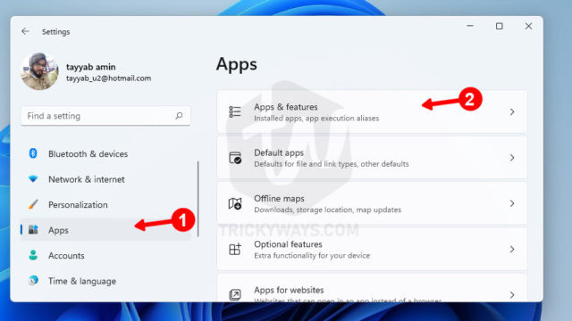The width and height of the screenshot is (572, 321).
Task: Click 'Extra functionality for your device' text
Action: [x=312, y=256]
